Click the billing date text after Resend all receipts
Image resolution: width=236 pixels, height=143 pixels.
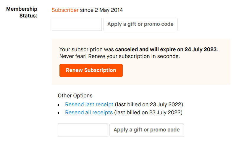tap(148, 113)
